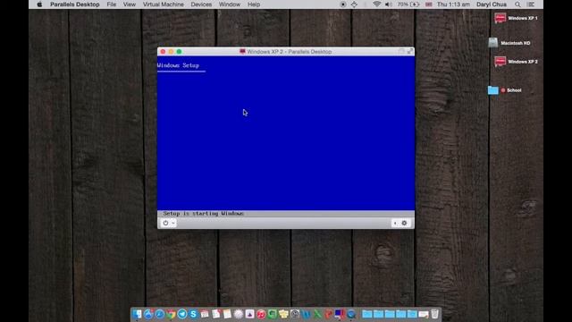This screenshot has height=322, width=572.
Task: Click the screen recording menu bar icon
Action: click(342, 4)
